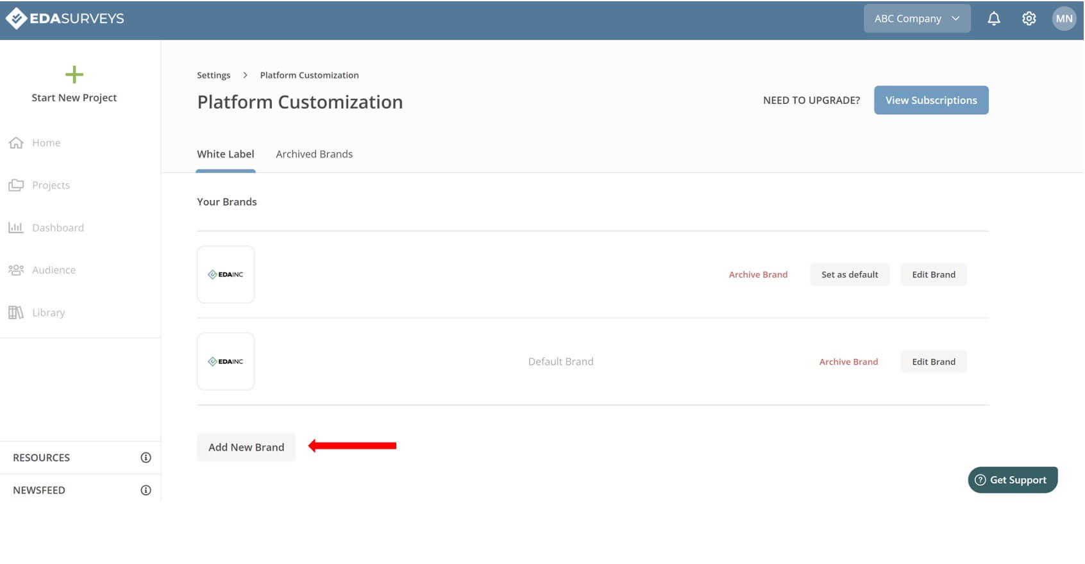Click View Subscriptions button

(931, 100)
